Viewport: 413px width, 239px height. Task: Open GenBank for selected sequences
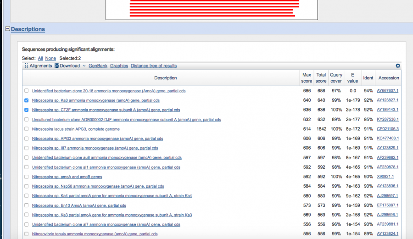click(98, 66)
